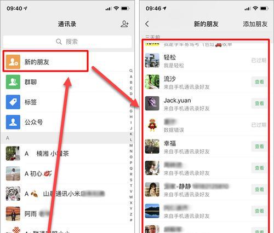
Task: Open 新的朋友 orange icon entry
Action: (13, 62)
